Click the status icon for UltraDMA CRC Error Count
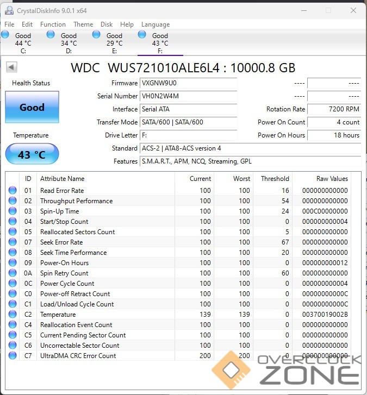Viewport: 367px width, 395px height. click(13, 355)
